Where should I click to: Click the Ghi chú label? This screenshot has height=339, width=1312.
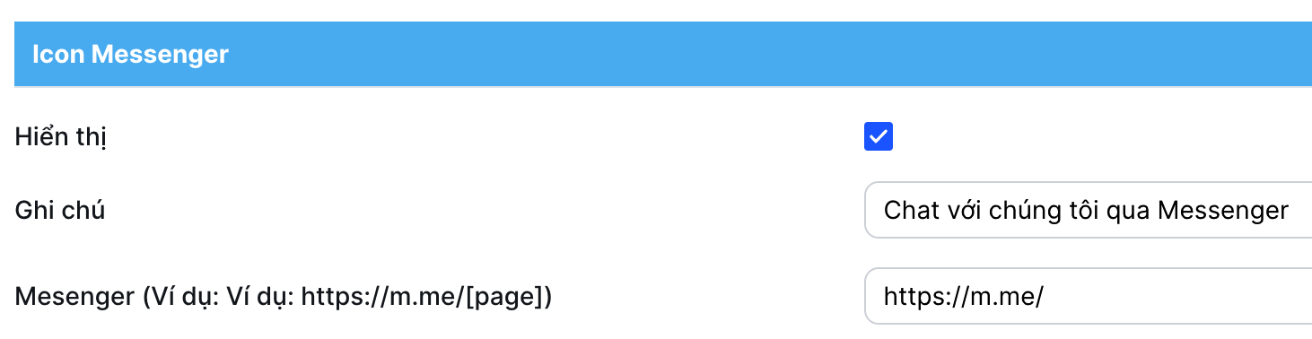[60, 211]
